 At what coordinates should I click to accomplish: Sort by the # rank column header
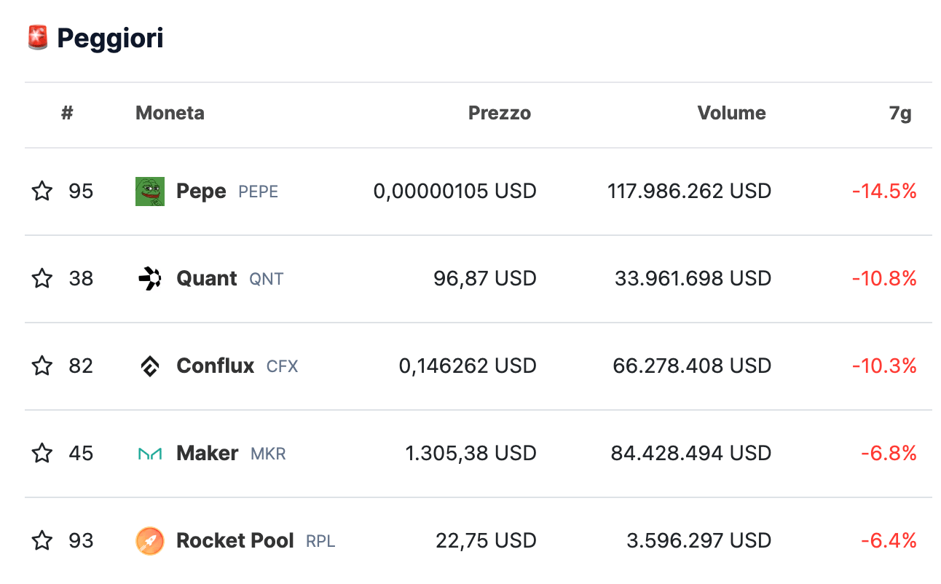pyautogui.click(x=67, y=114)
